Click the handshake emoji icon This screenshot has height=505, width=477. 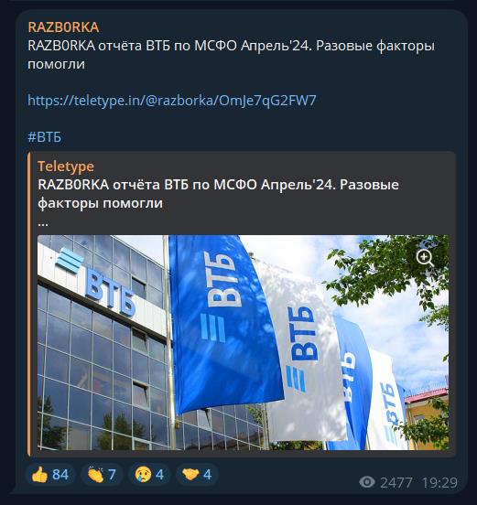pyautogui.click(x=190, y=475)
